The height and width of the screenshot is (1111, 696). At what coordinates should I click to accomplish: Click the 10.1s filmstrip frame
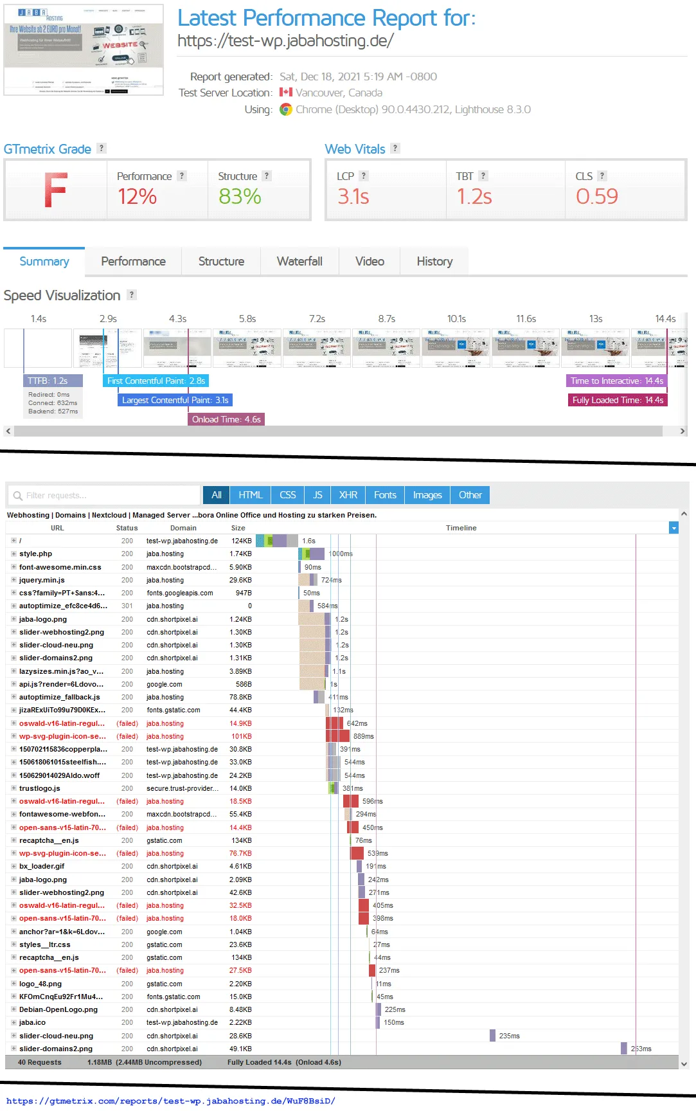pos(456,348)
